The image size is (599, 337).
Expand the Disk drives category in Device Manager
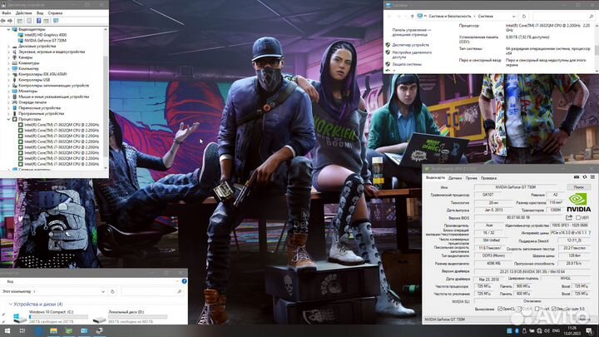point(9,45)
